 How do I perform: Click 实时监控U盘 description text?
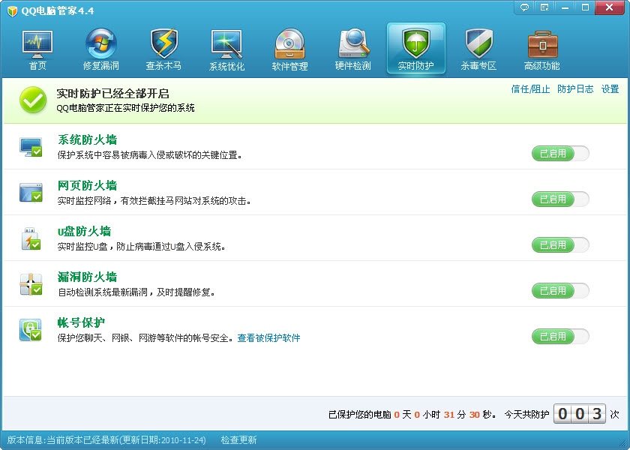[x=142, y=246]
